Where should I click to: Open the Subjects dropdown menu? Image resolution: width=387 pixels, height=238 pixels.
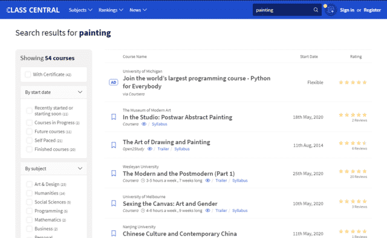pos(80,10)
